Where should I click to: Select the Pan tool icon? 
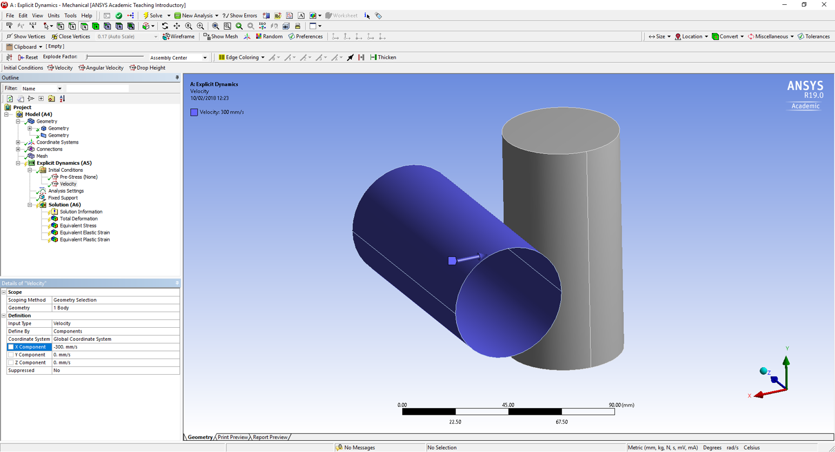[177, 26]
